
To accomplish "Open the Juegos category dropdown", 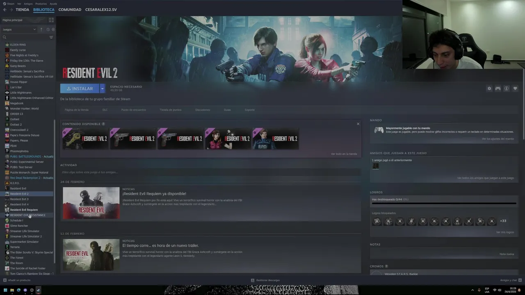I will 19,29.
